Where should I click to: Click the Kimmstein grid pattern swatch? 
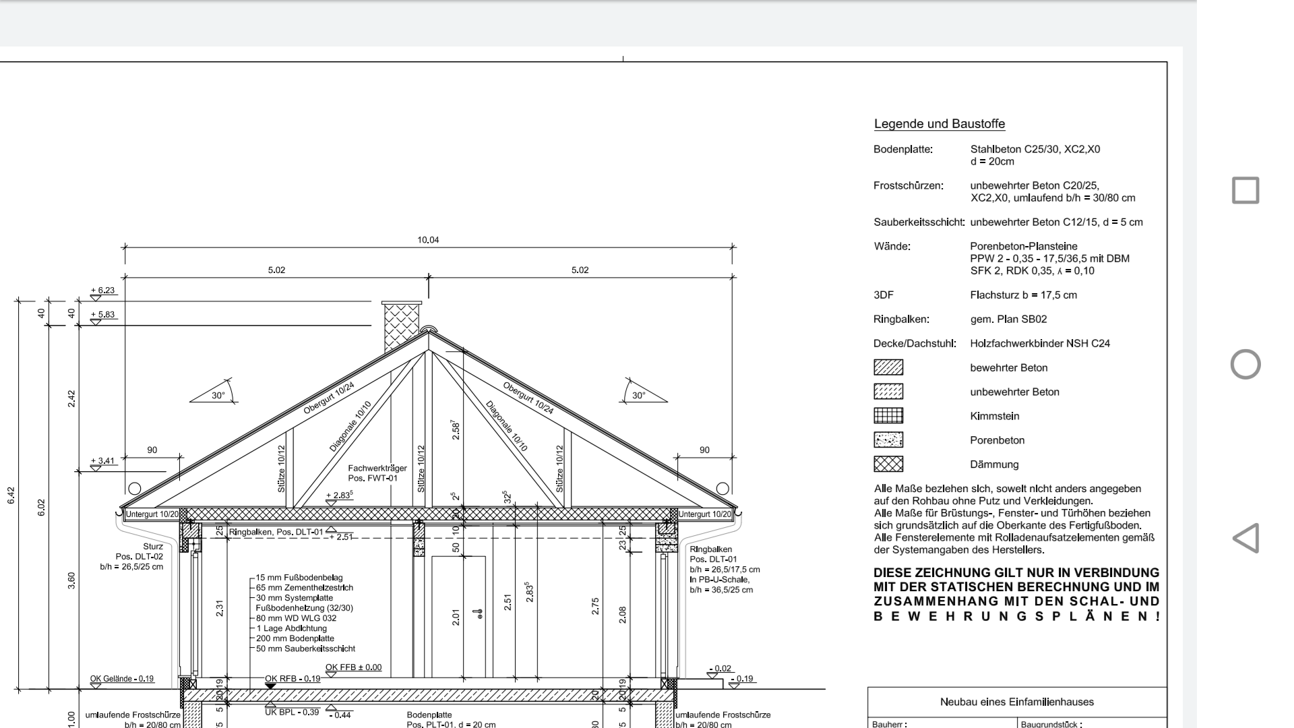888,416
